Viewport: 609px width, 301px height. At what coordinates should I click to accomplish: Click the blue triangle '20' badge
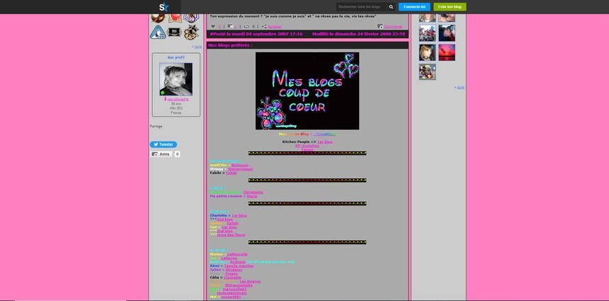click(158, 33)
